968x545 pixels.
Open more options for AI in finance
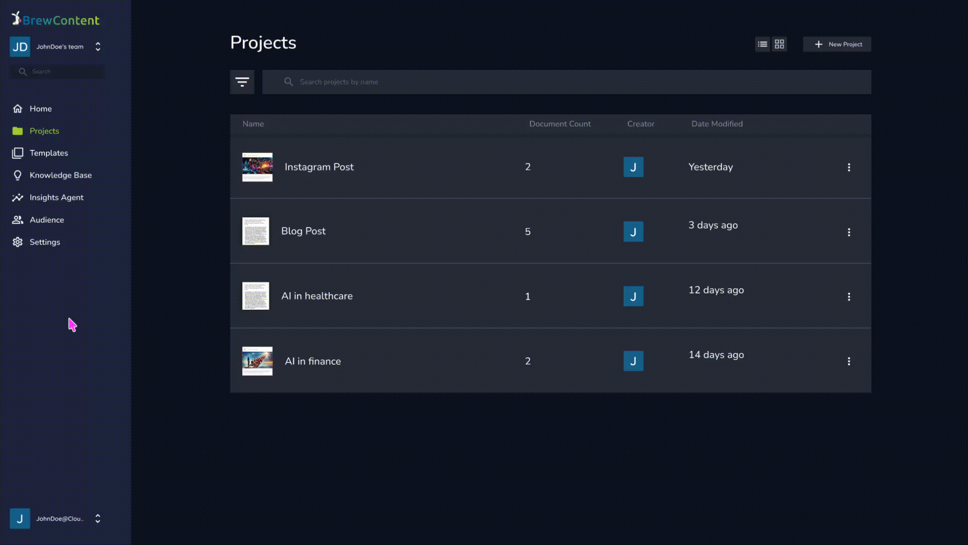[849, 361]
